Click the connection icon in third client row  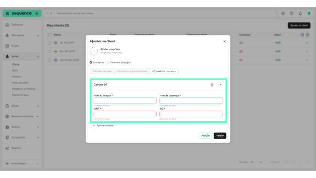point(241,60)
